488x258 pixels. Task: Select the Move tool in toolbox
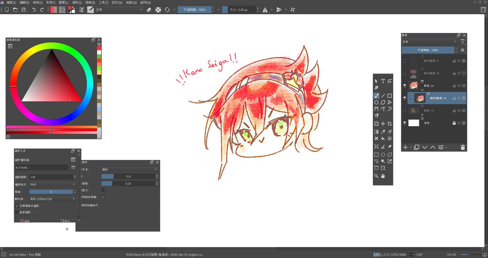coord(383,124)
